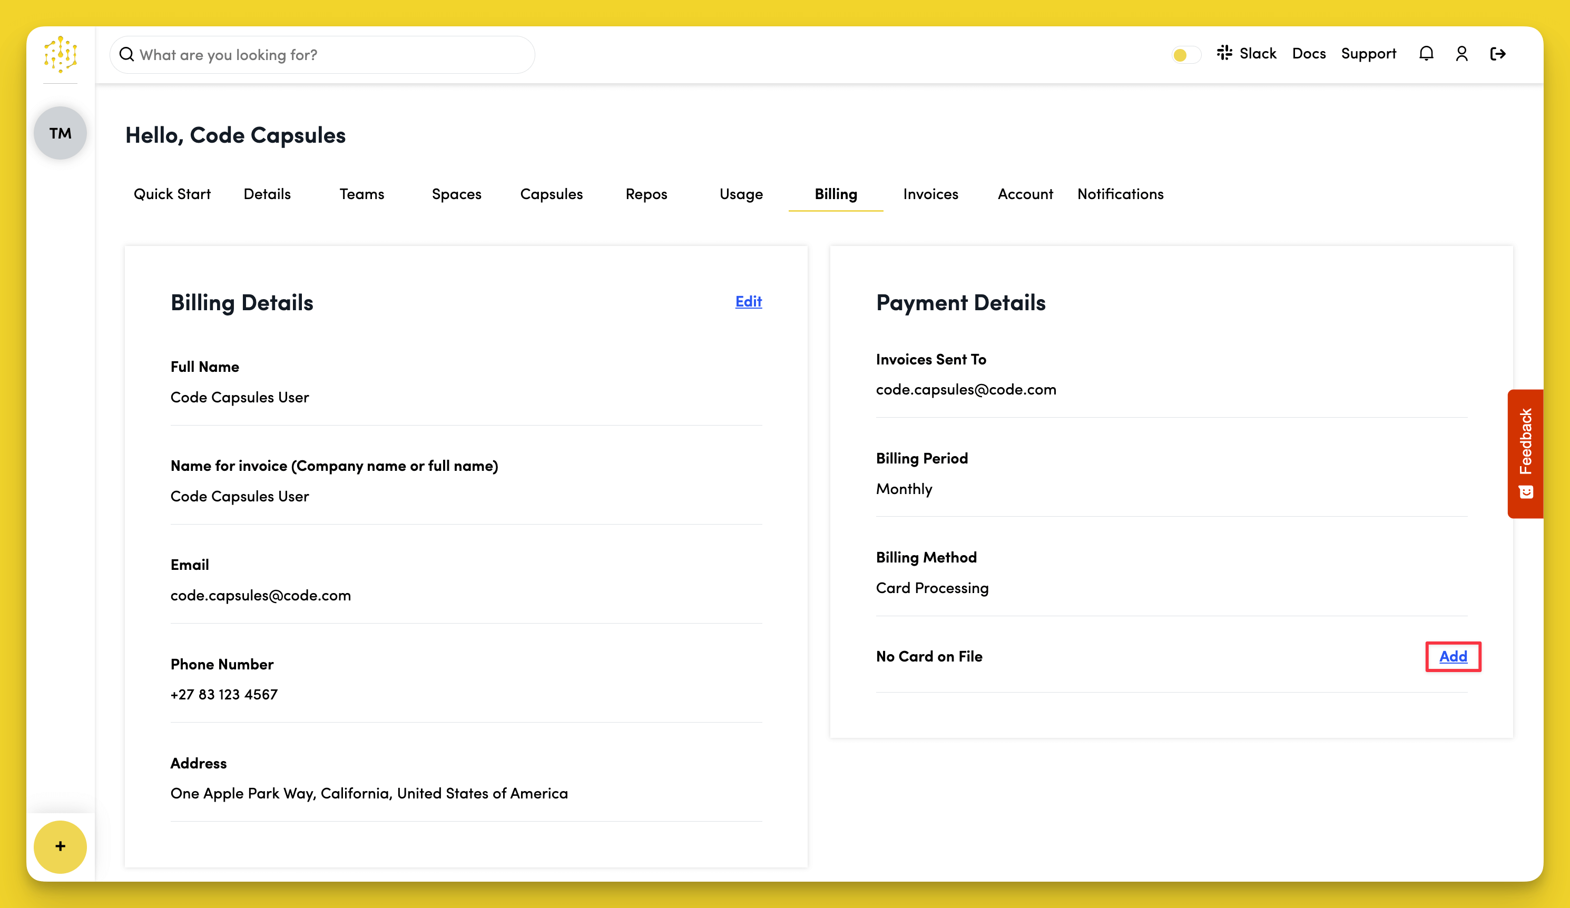The height and width of the screenshot is (908, 1570).
Task: Open notifications via the bell icon
Action: (x=1426, y=54)
